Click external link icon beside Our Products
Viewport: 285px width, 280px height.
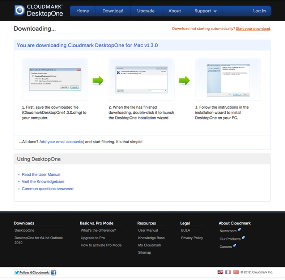(x=243, y=238)
